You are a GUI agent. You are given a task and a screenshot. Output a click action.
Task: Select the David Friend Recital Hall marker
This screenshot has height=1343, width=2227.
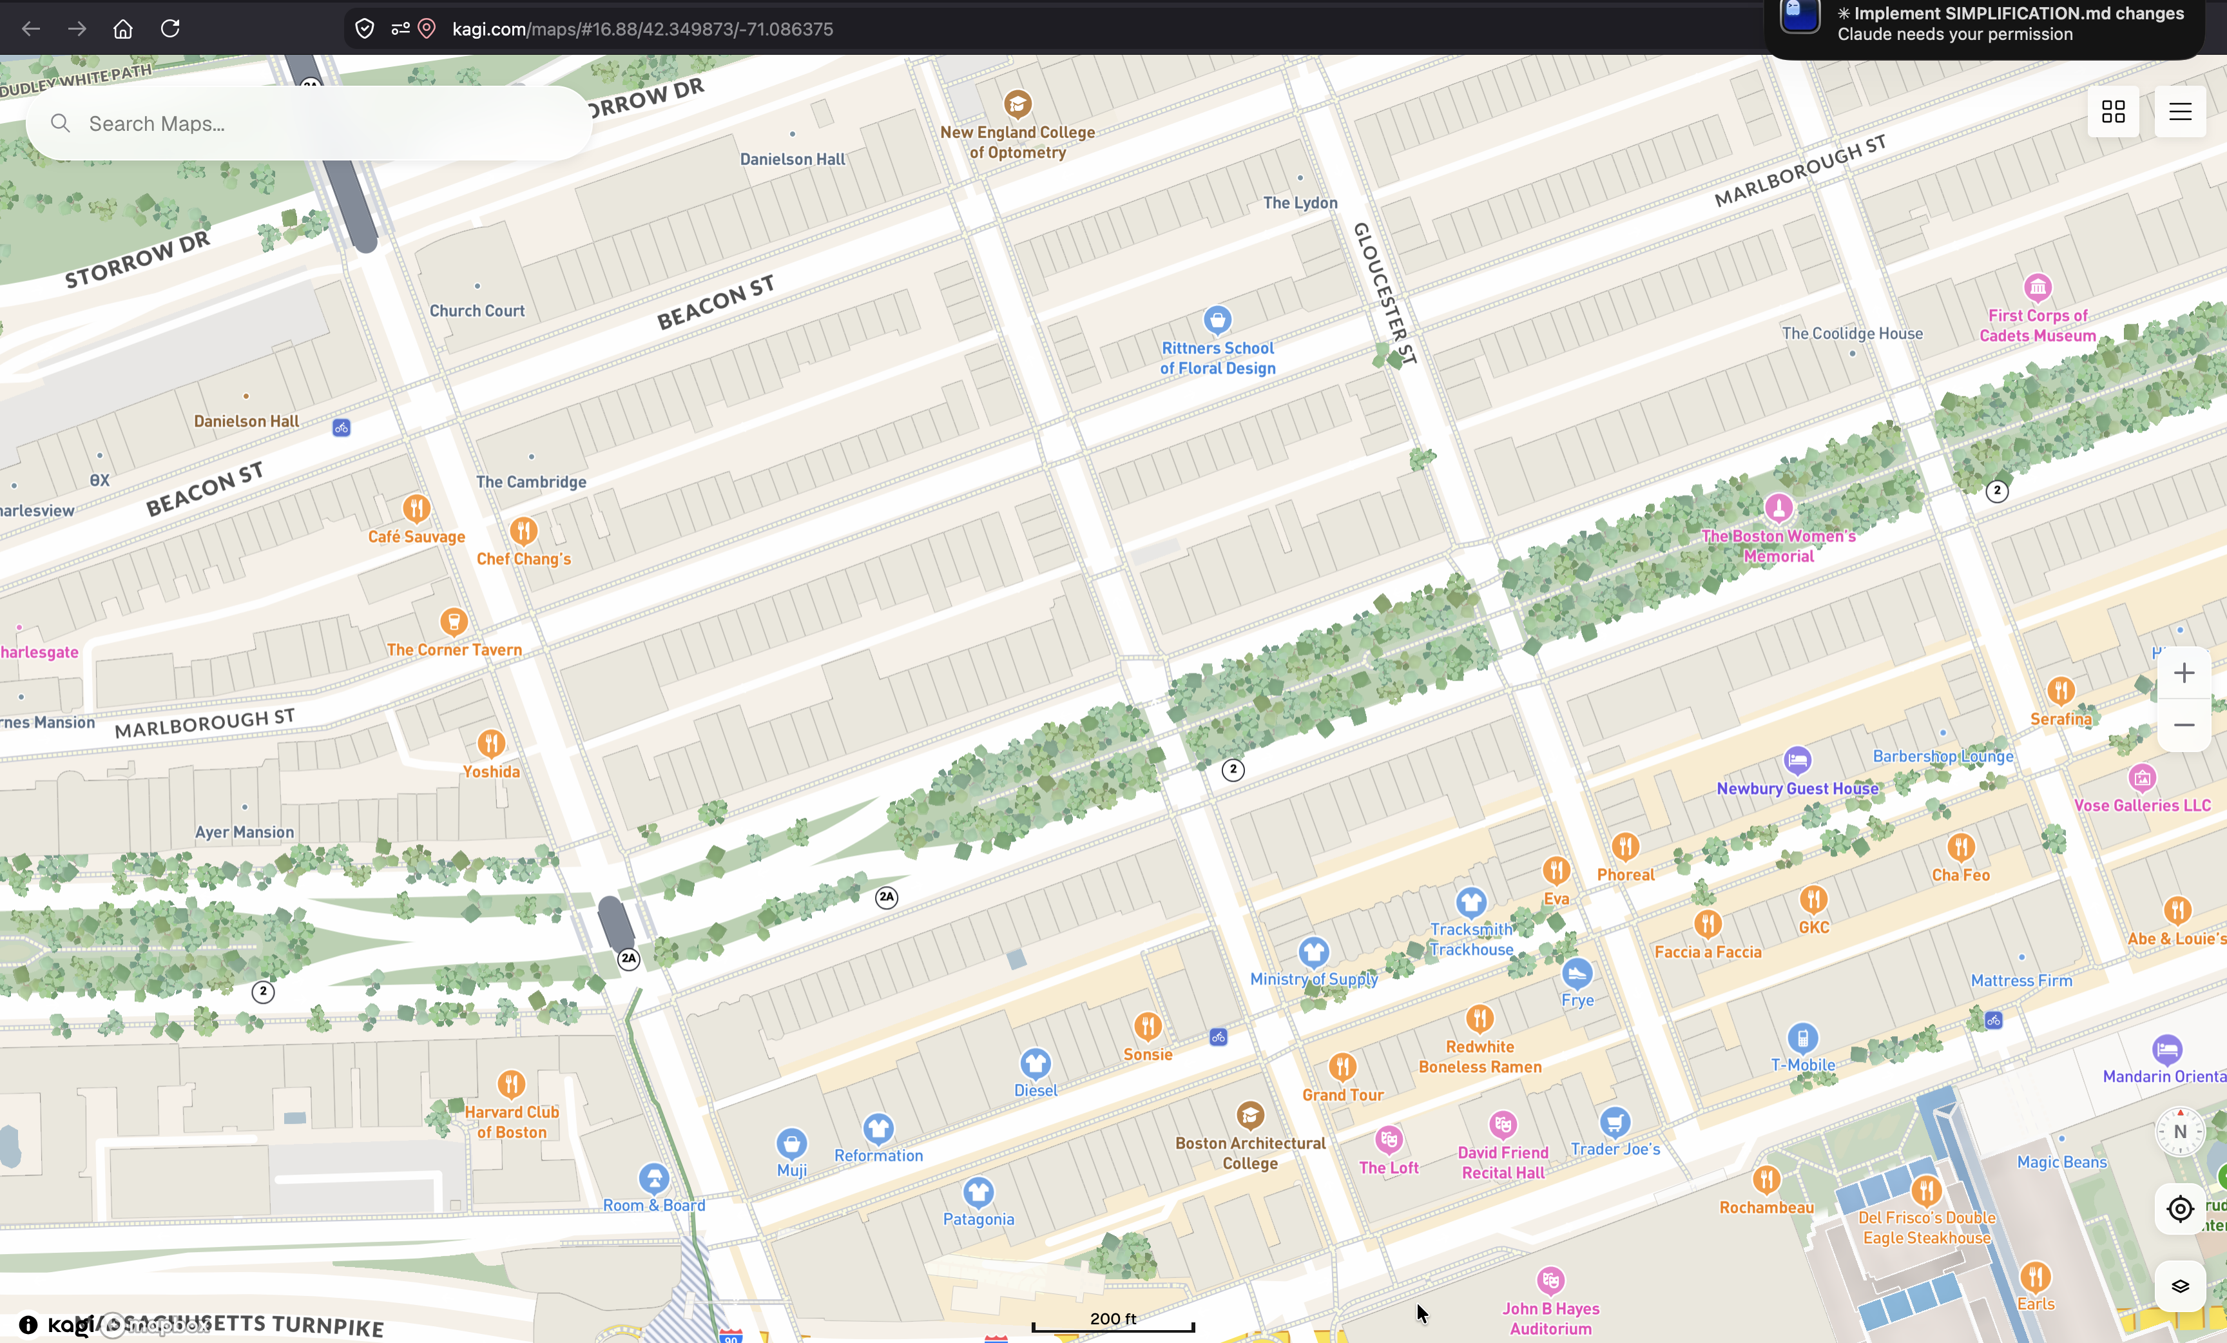[1502, 1125]
